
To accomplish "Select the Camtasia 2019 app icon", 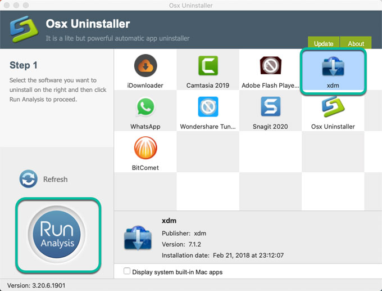I will click(x=208, y=66).
